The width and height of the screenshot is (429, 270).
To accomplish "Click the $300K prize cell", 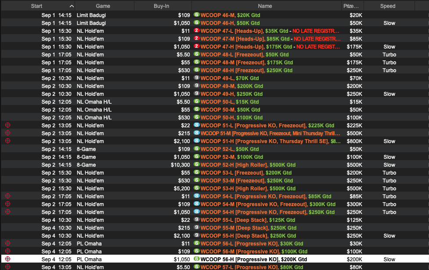I will 354,204.
